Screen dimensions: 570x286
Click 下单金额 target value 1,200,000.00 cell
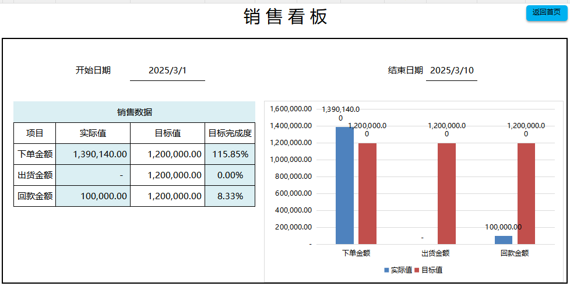point(168,154)
